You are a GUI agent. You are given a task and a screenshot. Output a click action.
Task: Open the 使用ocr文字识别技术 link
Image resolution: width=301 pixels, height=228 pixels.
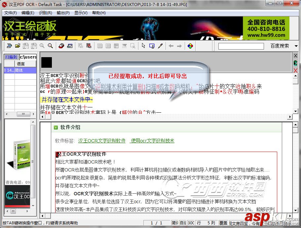(x=153, y=140)
